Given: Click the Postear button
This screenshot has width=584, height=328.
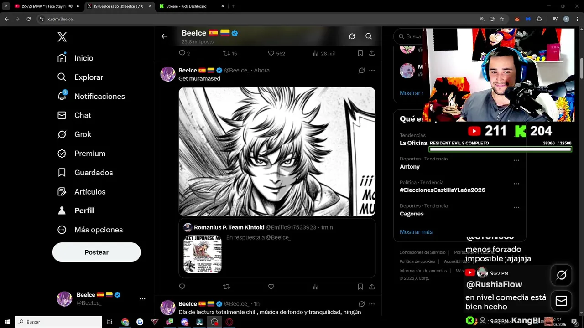Looking at the screenshot, I should coord(96,252).
